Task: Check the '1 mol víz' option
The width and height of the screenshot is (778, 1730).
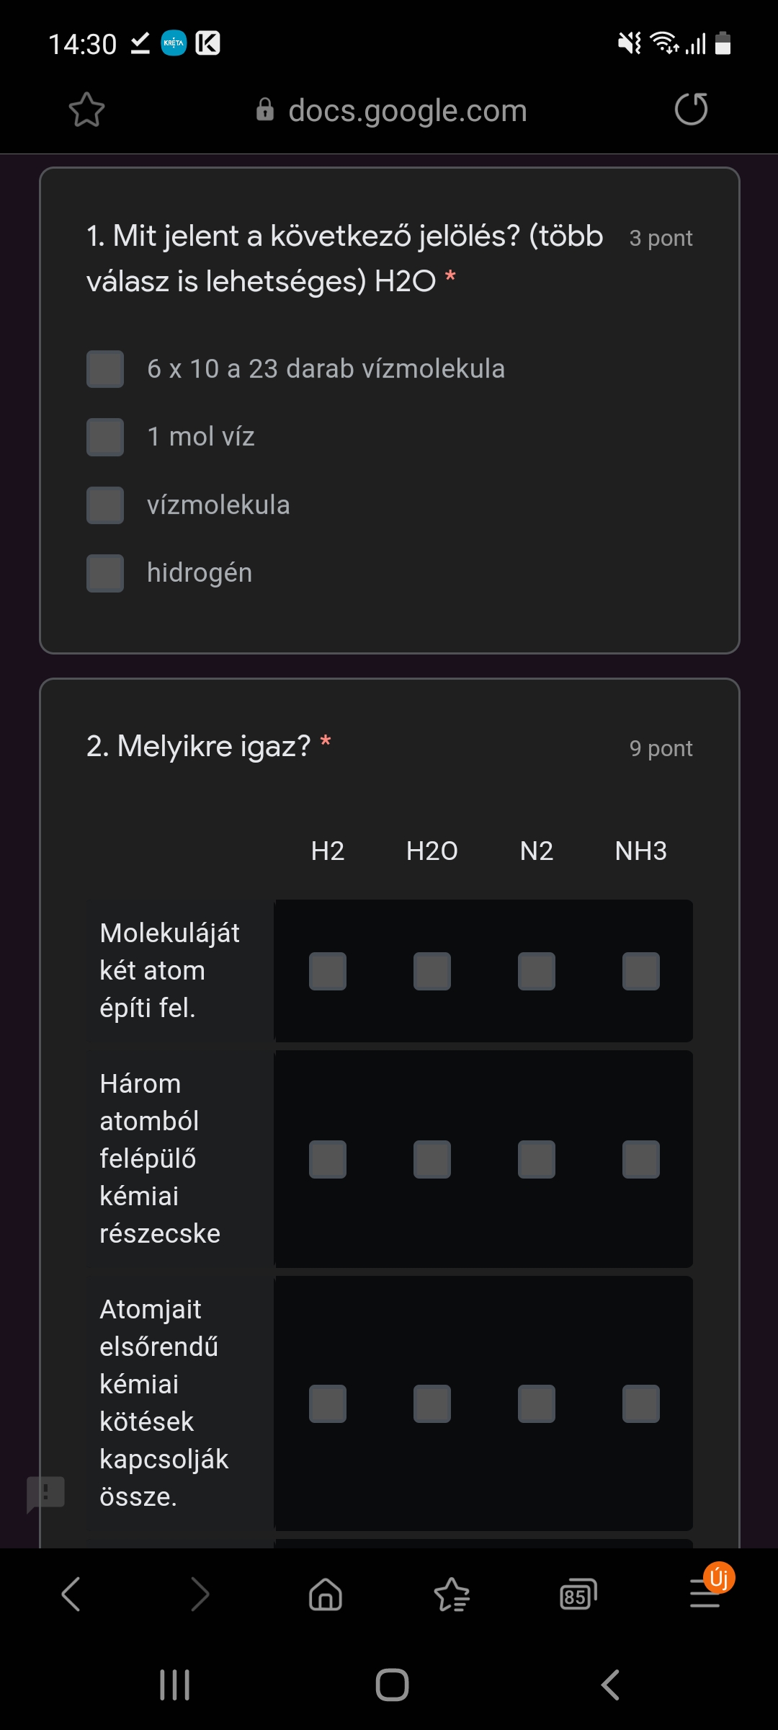Action: (105, 437)
